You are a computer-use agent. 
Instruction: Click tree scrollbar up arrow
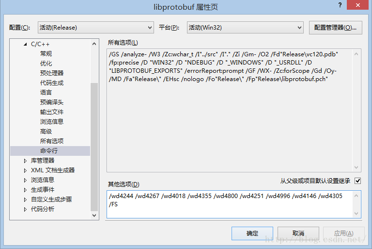coord(94,44)
